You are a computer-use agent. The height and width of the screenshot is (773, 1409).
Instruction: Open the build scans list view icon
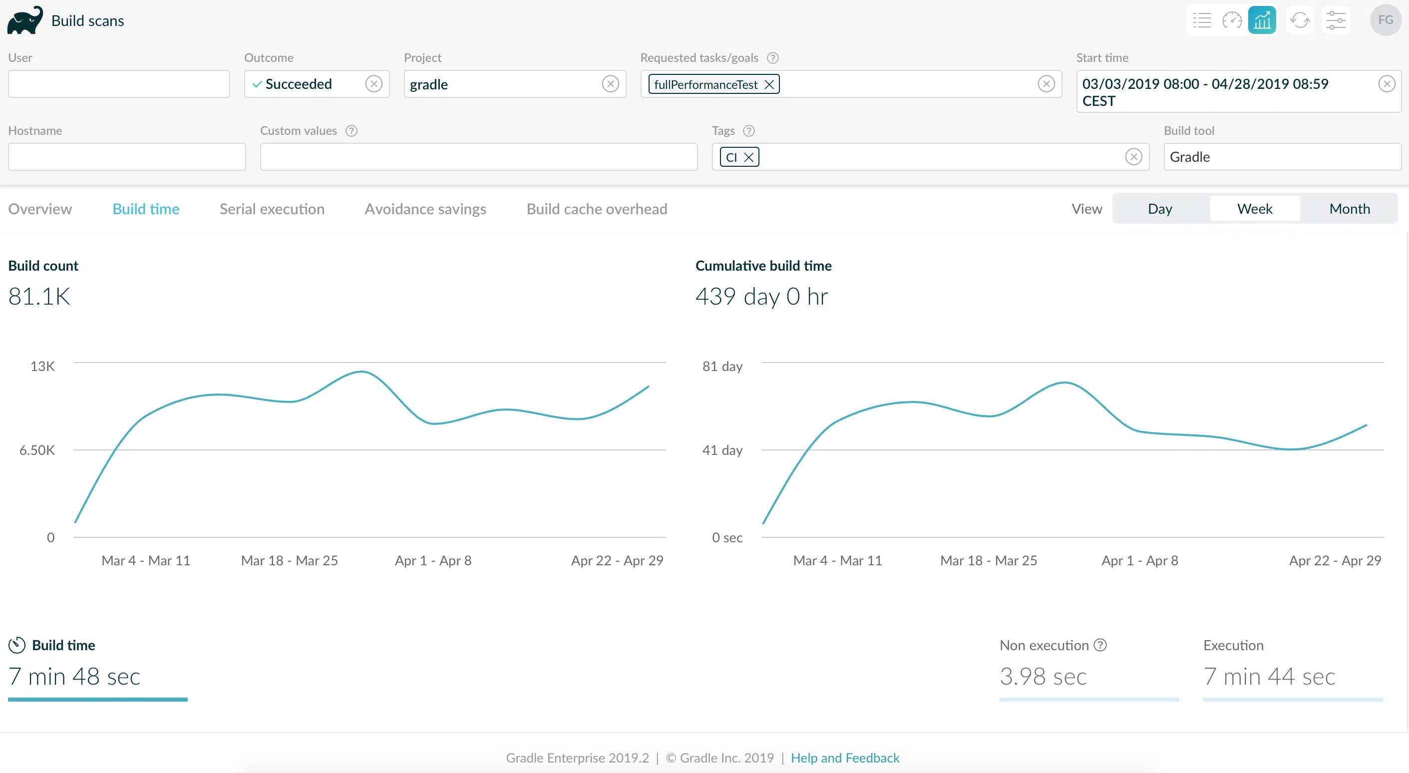(1202, 21)
